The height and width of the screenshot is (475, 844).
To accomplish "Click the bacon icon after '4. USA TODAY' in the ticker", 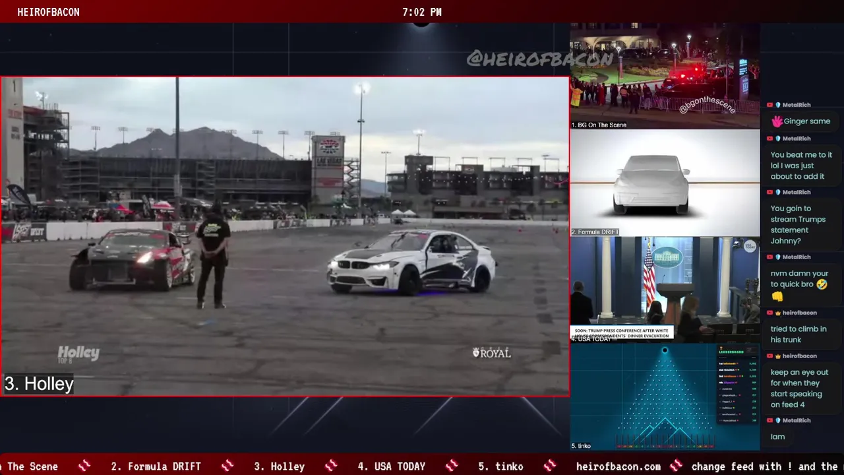I will point(452,466).
